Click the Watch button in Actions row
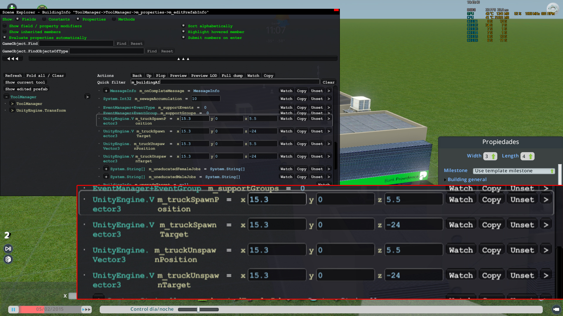Image resolution: width=563 pixels, height=316 pixels. click(x=253, y=75)
